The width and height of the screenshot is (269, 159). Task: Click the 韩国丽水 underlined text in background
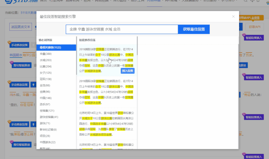point(16,55)
